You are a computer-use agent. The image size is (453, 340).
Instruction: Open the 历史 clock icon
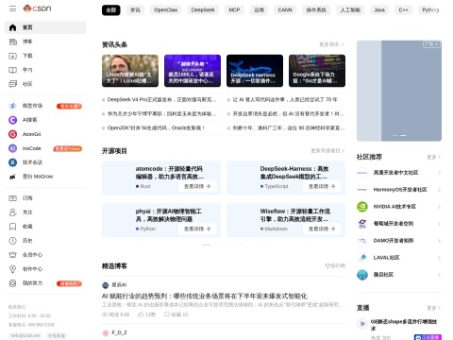click(x=12, y=241)
